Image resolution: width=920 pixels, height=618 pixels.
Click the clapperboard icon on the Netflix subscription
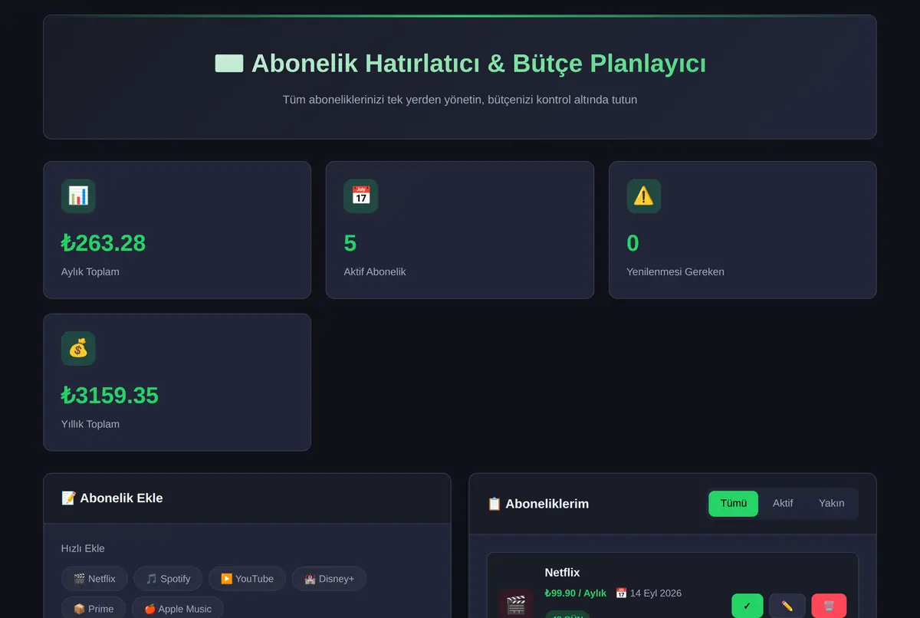coord(516,605)
